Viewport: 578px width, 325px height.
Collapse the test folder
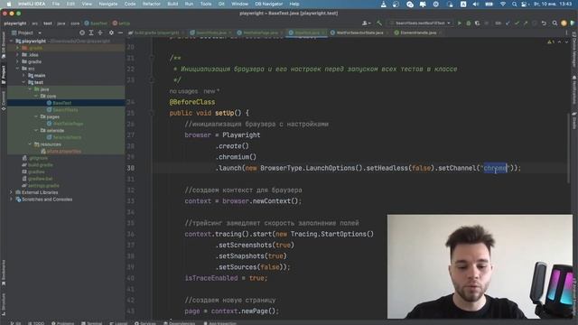(23, 82)
